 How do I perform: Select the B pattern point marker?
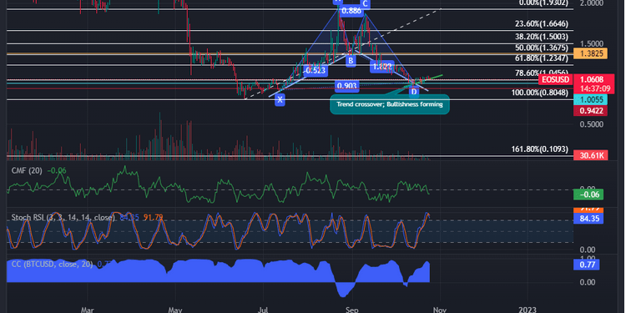(x=351, y=61)
